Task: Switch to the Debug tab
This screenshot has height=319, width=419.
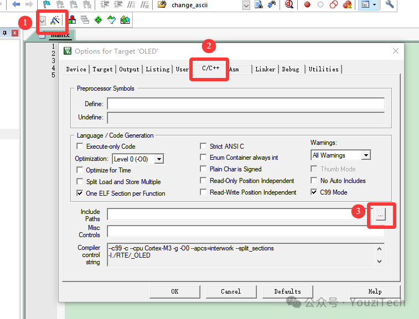Action: [291, 70]
